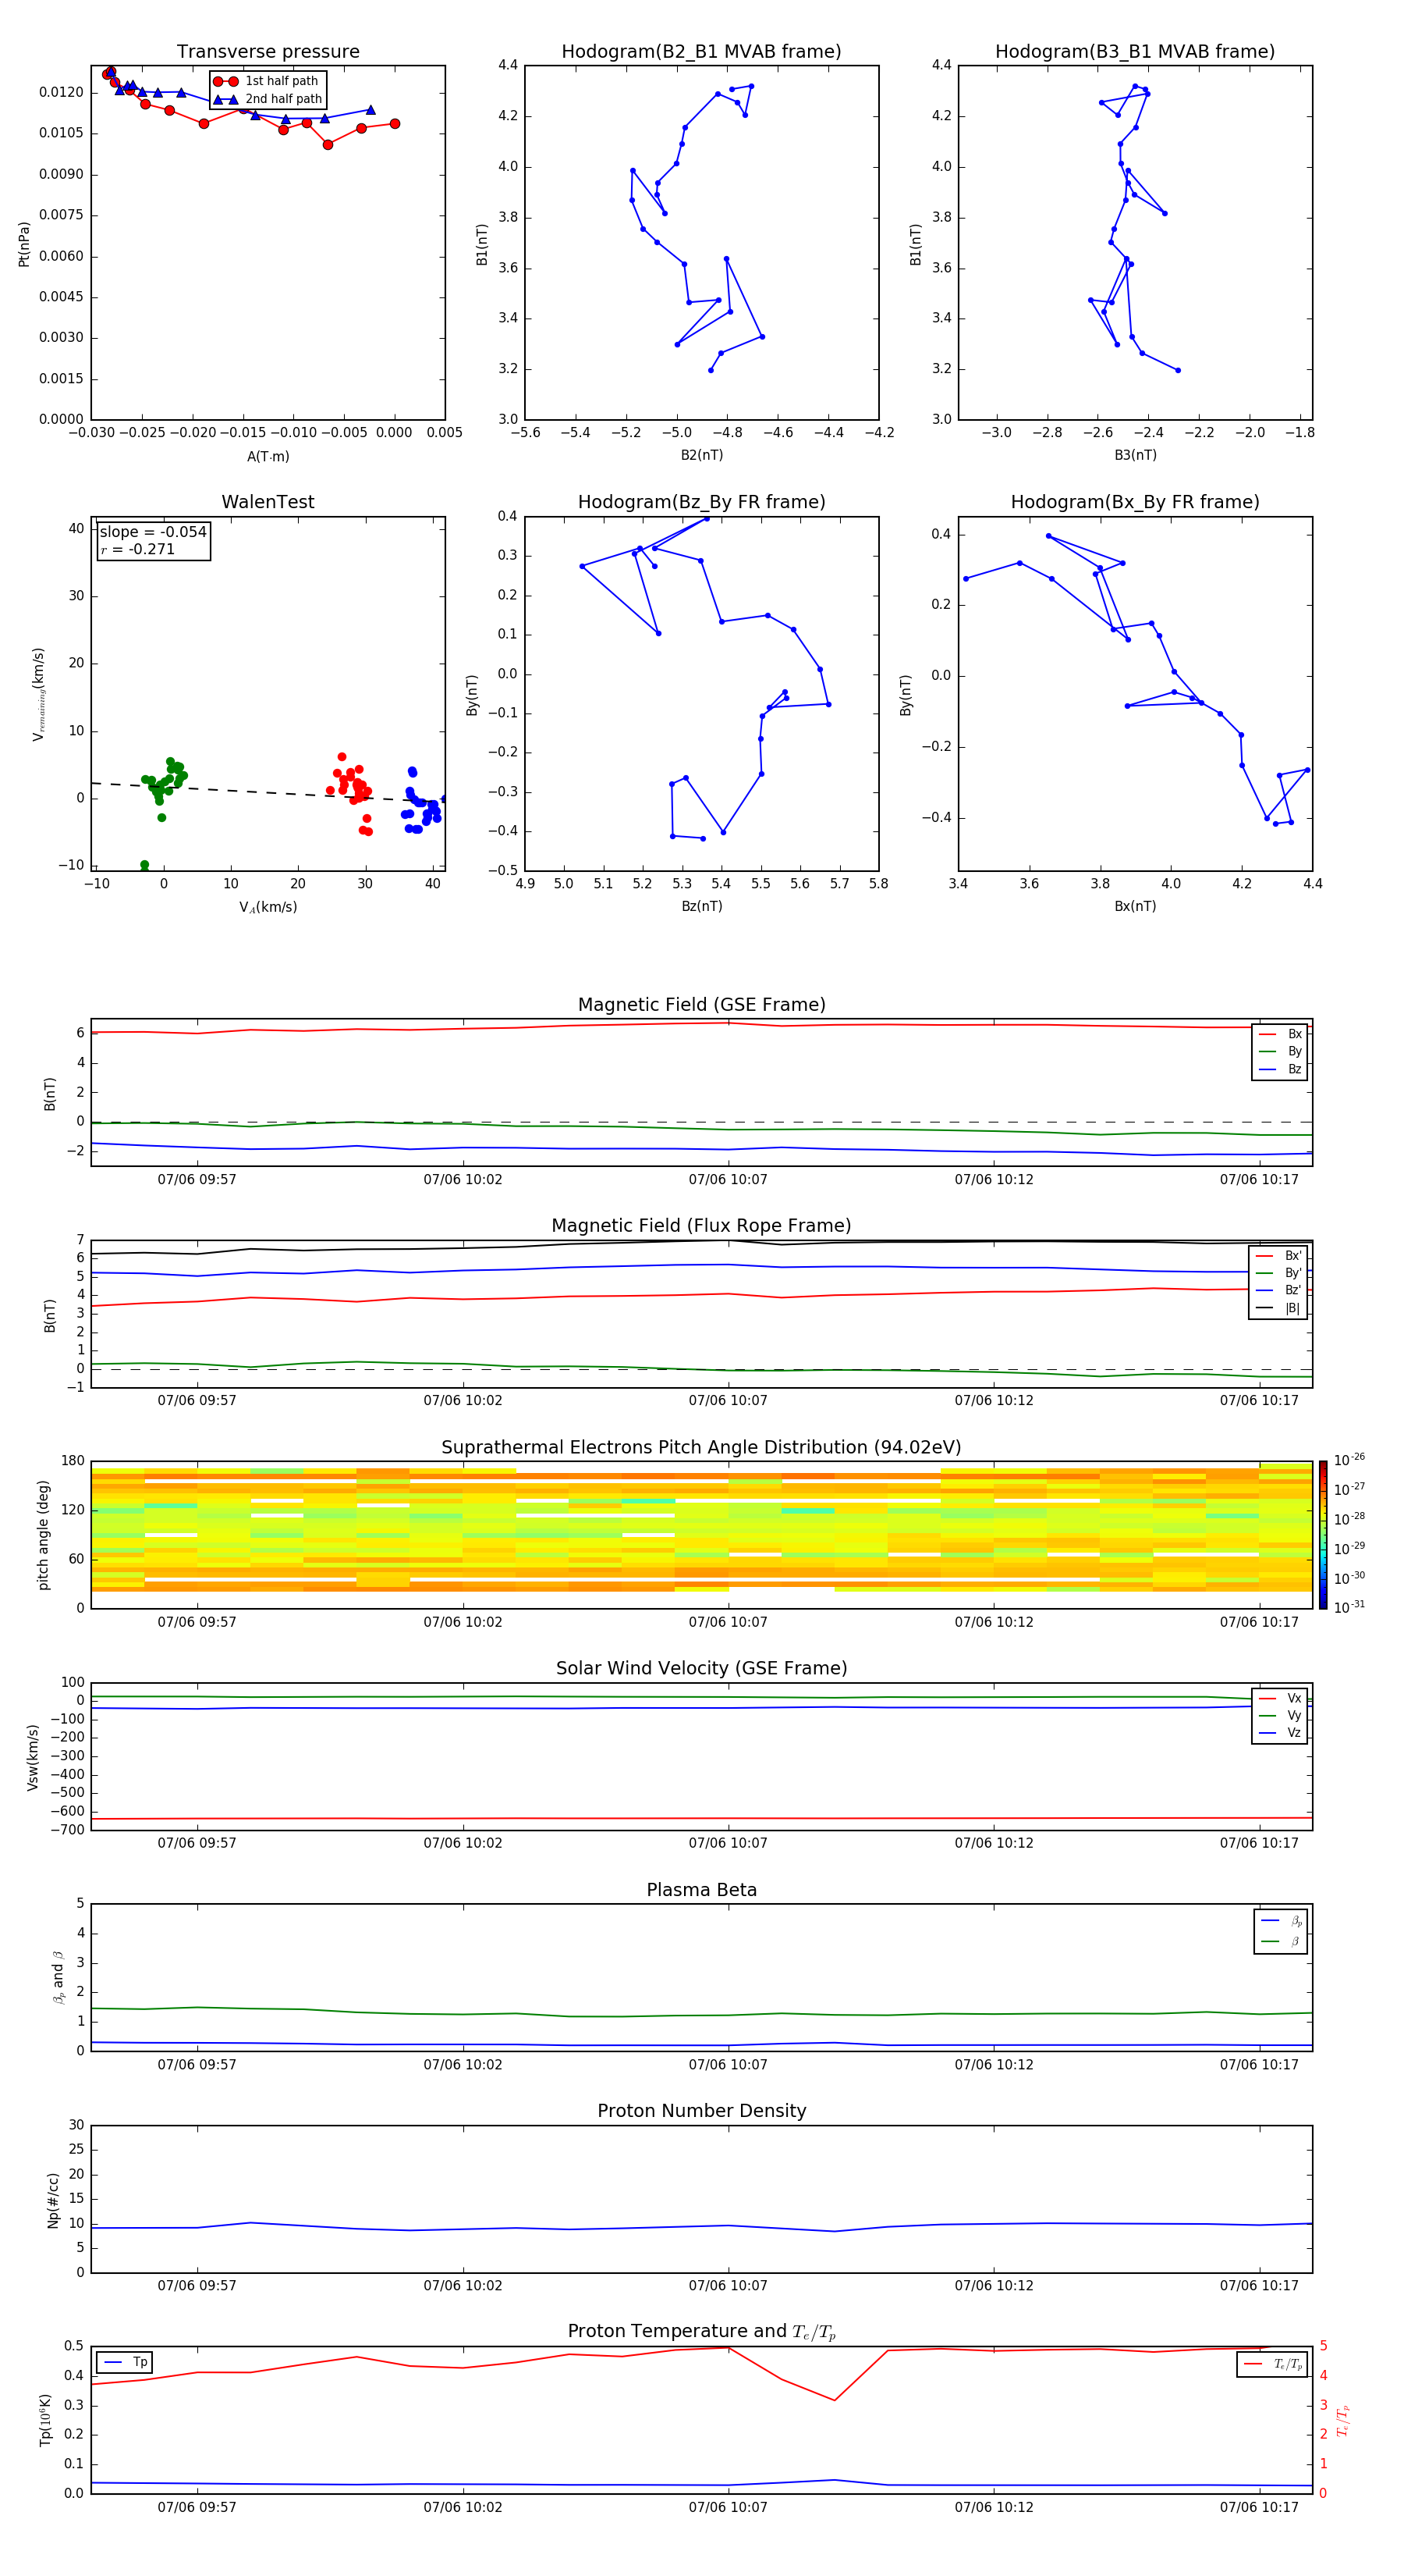
Task: Click the Vy legend entry in Solar Wind panel
Action: tap(1280, 1716)
